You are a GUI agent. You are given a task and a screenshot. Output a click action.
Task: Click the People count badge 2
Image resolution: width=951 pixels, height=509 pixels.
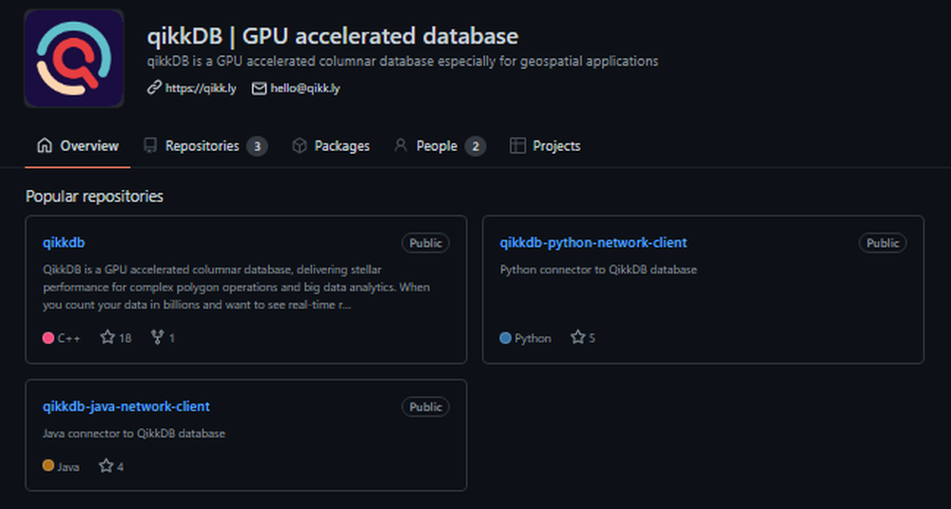click(x=475, y=146)
